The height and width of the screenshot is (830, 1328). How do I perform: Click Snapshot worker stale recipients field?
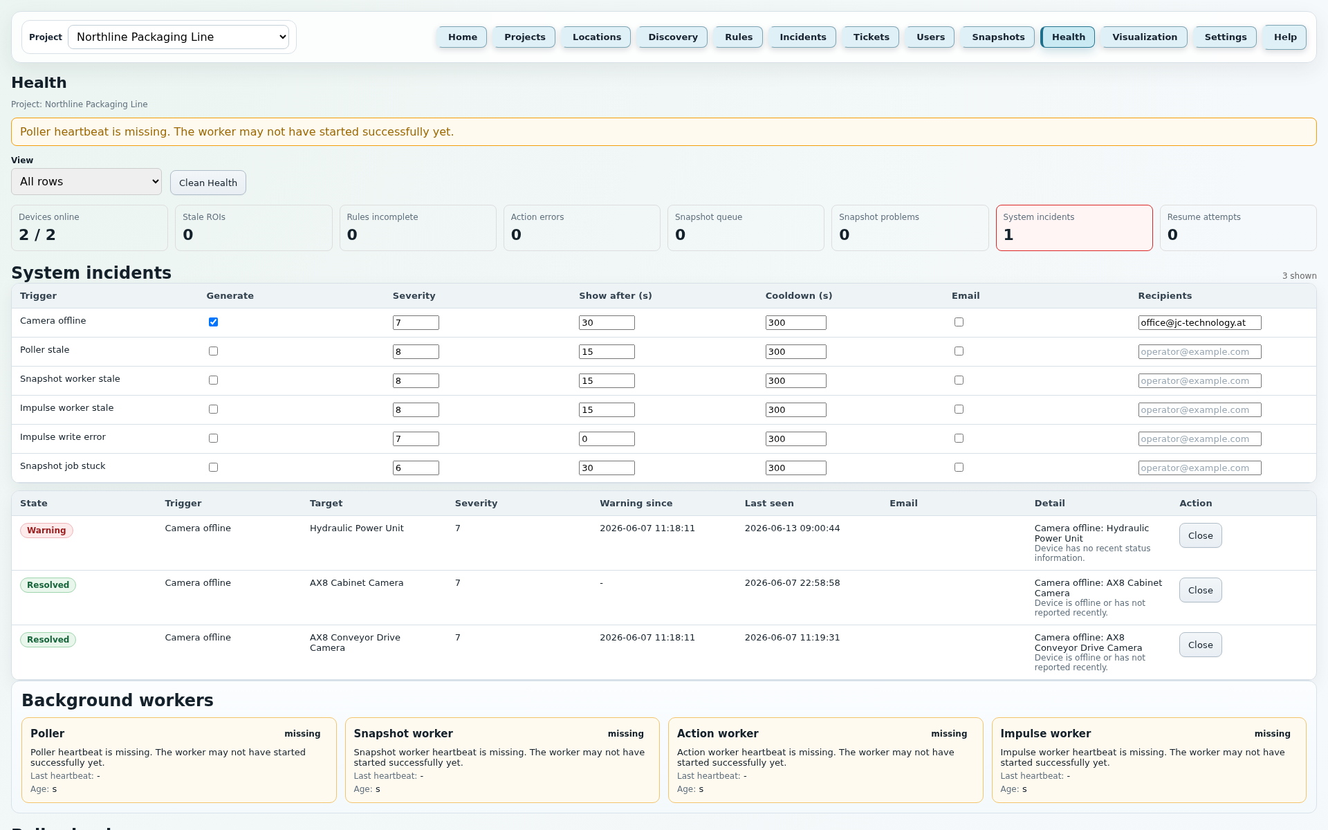coord(1199,380)
